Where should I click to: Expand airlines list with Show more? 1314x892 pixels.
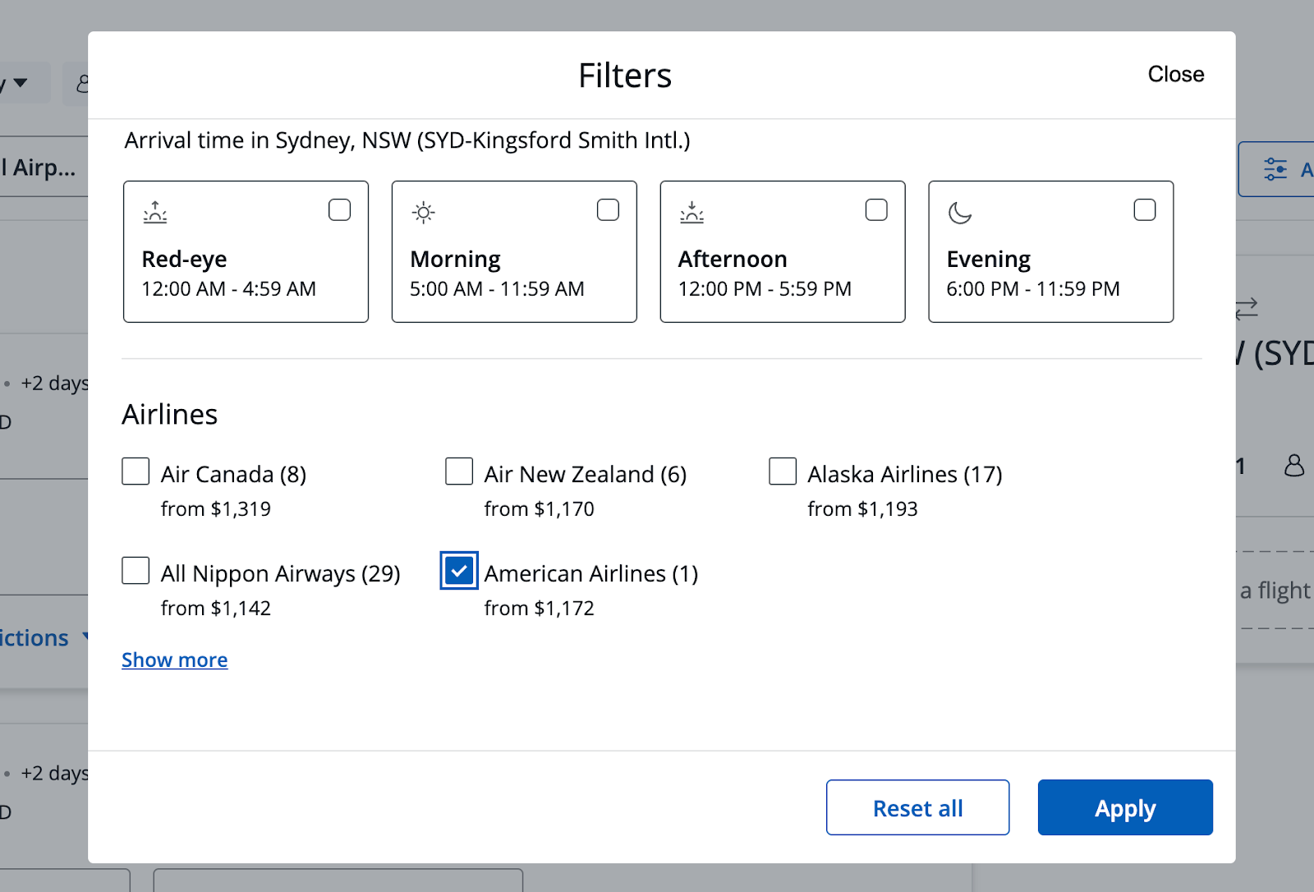(x=175, y=660)
